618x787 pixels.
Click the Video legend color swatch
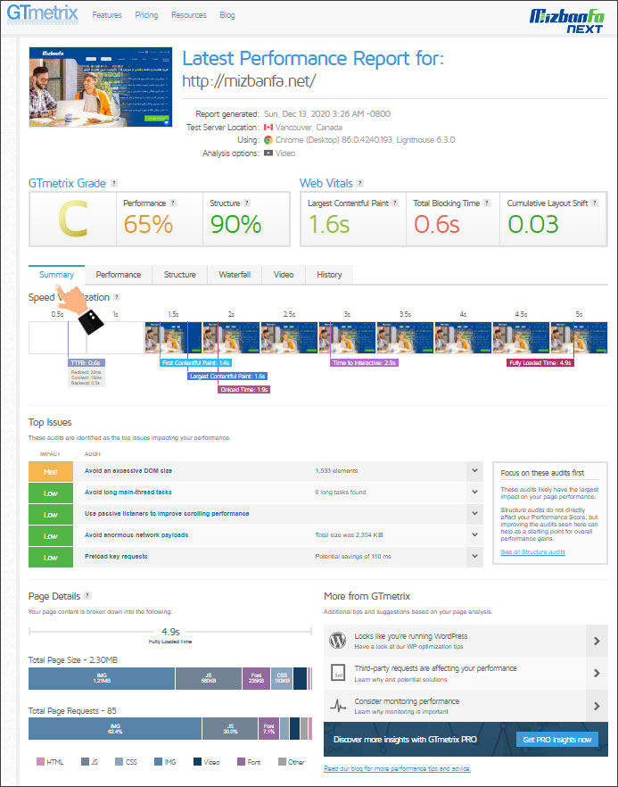point(198,762)
